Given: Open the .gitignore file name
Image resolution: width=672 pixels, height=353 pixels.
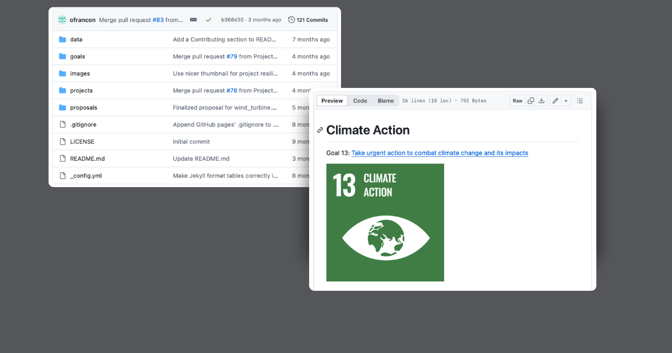Looking at the screenshot, I should pos(83,124).
